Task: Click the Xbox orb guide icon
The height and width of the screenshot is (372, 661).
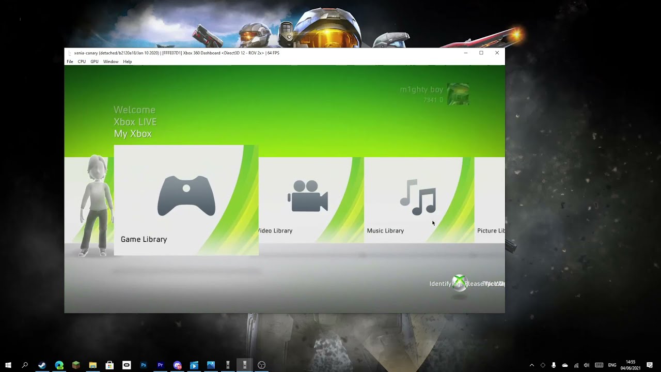Action: click(x=459, y=283)
